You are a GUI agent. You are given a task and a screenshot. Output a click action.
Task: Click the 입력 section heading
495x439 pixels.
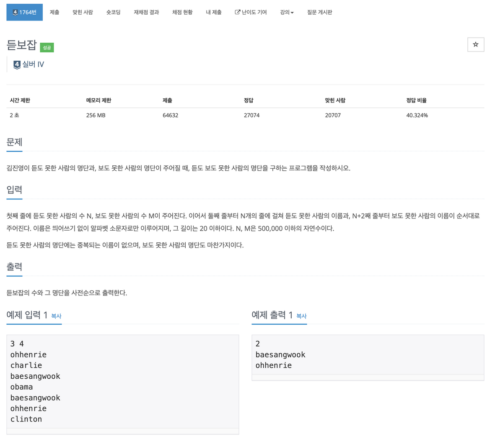(x=15, y=190)
